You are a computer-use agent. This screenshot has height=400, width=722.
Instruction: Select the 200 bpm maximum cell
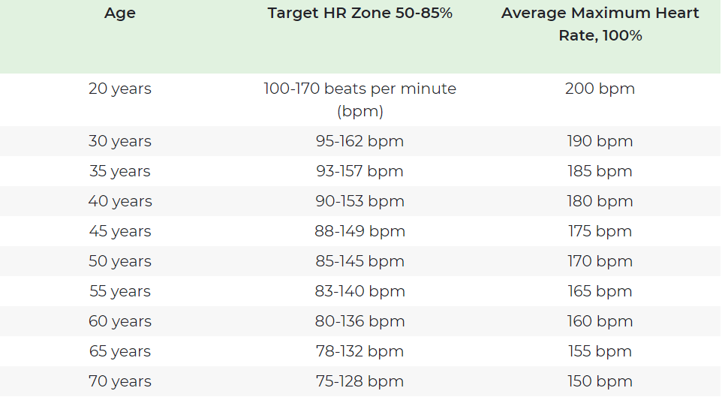click(600, 89)
